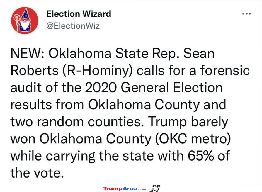262x192 pixels.
Task: Click the word forensic in tweet
Action: (225, 70)
